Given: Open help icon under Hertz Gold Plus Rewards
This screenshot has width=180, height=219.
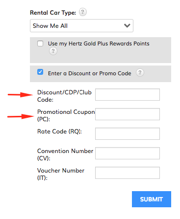Looking at the screenshot, I should pyautogui.click(x=53, y=51).
